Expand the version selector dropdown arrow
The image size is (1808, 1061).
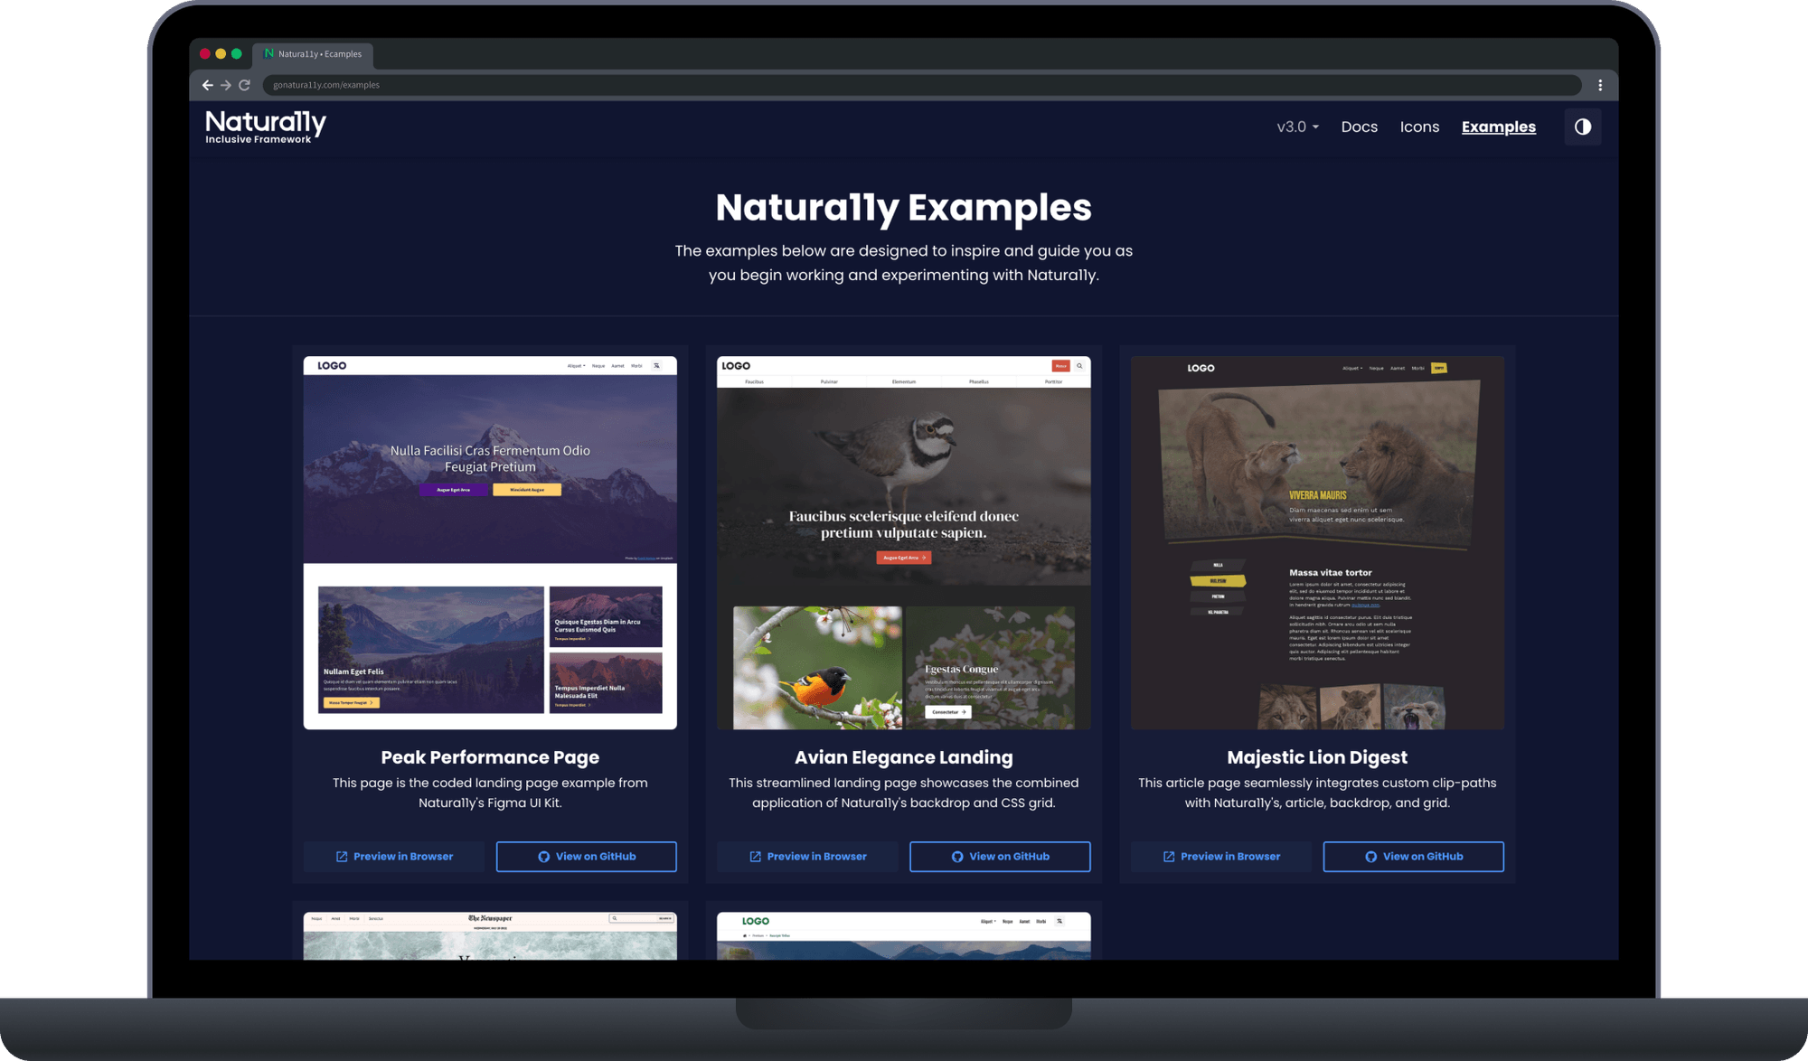(1314, 125)
